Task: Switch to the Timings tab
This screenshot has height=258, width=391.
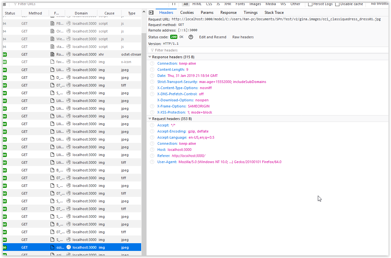Action: click(250, 13)
